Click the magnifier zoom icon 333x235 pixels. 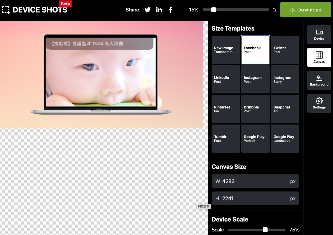tap(274, 10)
